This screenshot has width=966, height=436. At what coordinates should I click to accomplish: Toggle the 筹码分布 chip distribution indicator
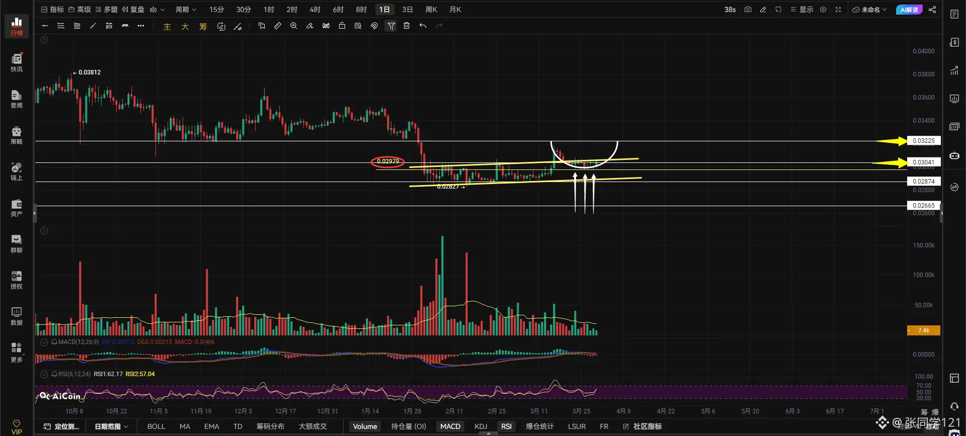click(x=270, y=426)
